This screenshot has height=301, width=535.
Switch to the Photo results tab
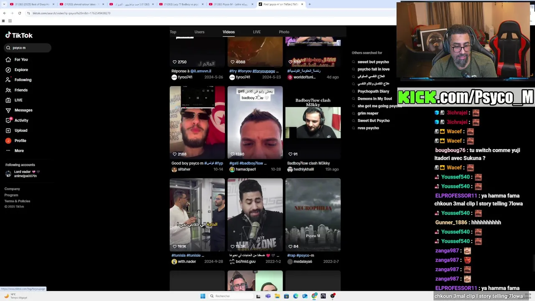point(284,32)
